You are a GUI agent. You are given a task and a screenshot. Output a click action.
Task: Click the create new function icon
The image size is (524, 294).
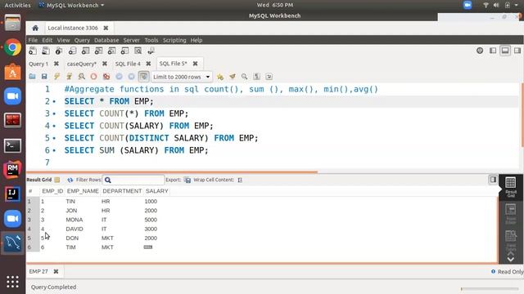[x=124, y=51]
